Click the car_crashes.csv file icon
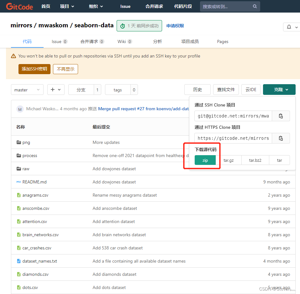The width and height of the screenshot is (300, 294). (x=19, y=248)
